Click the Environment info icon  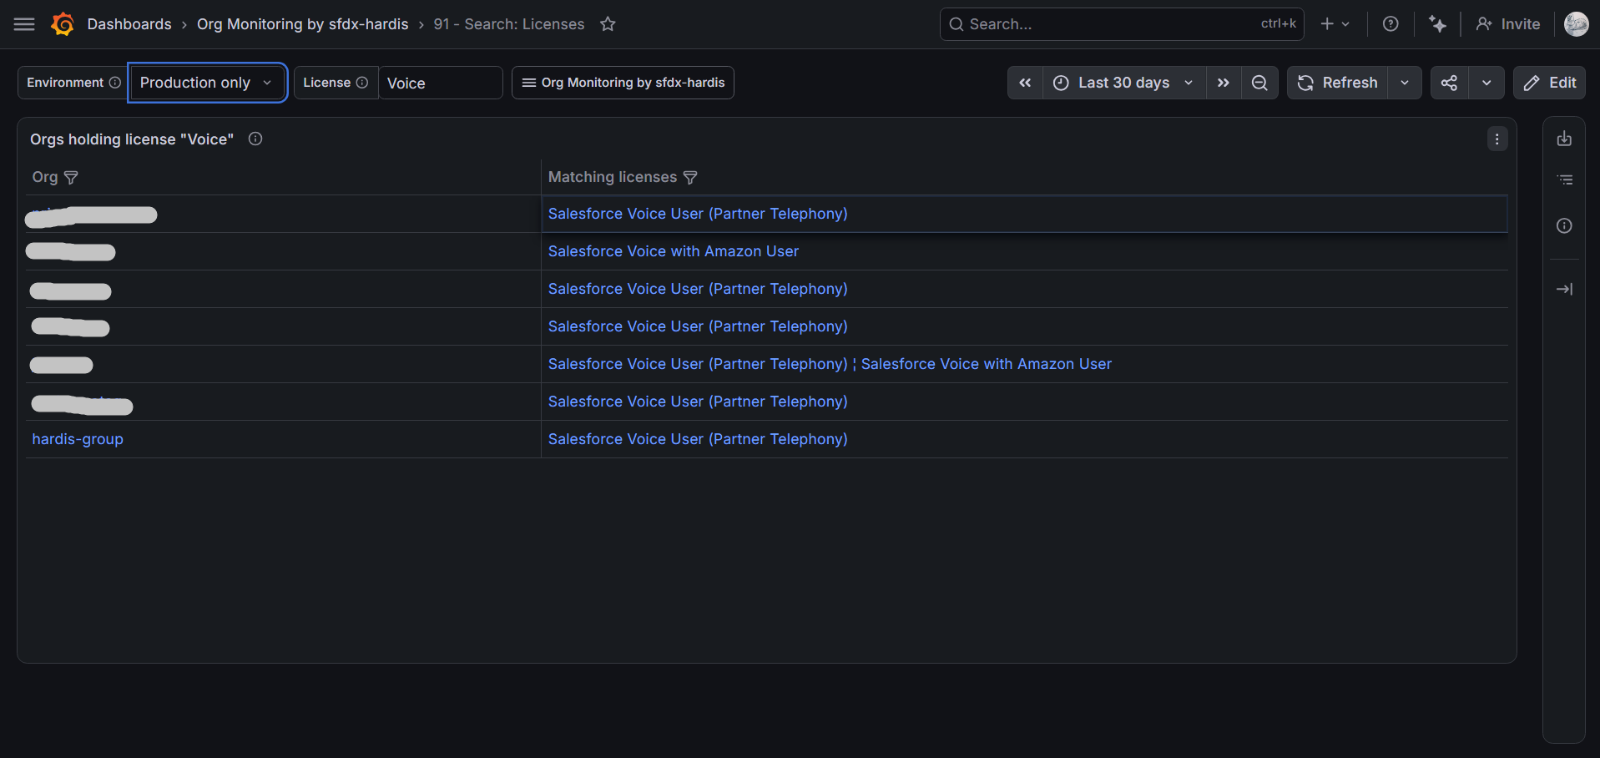[x=115, y=83]
